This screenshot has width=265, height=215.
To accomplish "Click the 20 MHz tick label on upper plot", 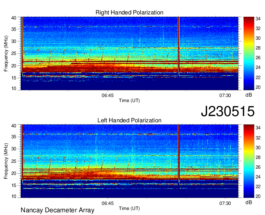I will (14, 66).
